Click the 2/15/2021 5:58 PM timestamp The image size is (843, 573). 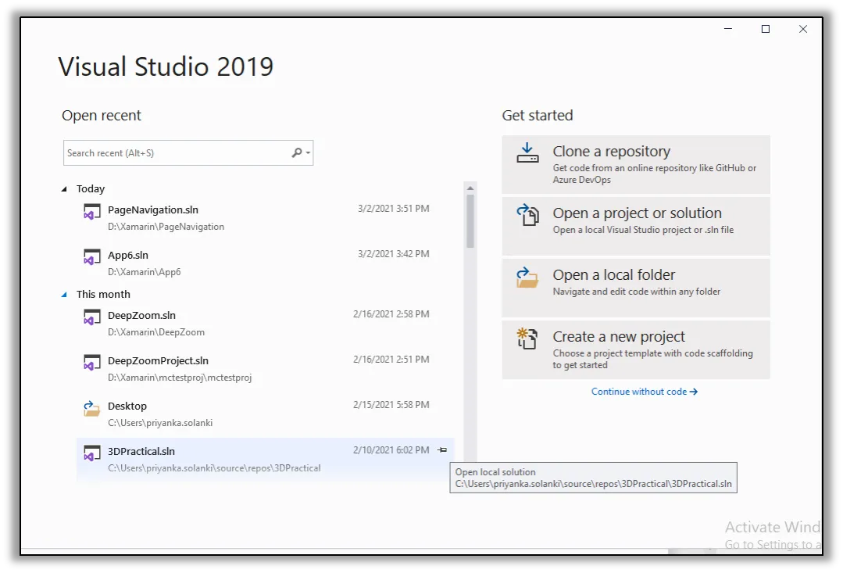391,404
